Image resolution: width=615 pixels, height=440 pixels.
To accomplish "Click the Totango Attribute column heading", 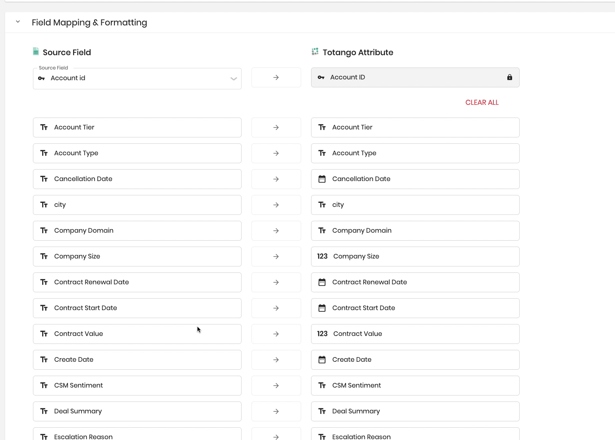I will point(358,52).
